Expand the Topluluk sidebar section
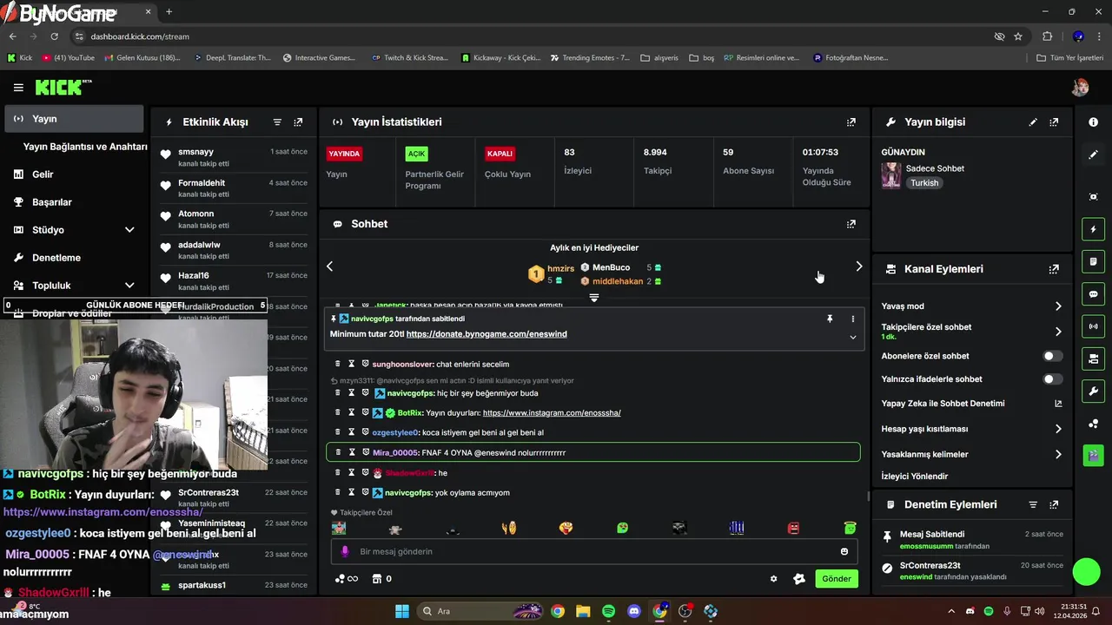Screen dimensions: 1112x625 (x=129, y=286)
